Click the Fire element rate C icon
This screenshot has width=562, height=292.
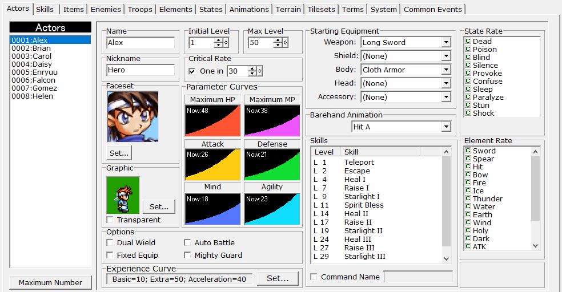click(x=468, y=182)
